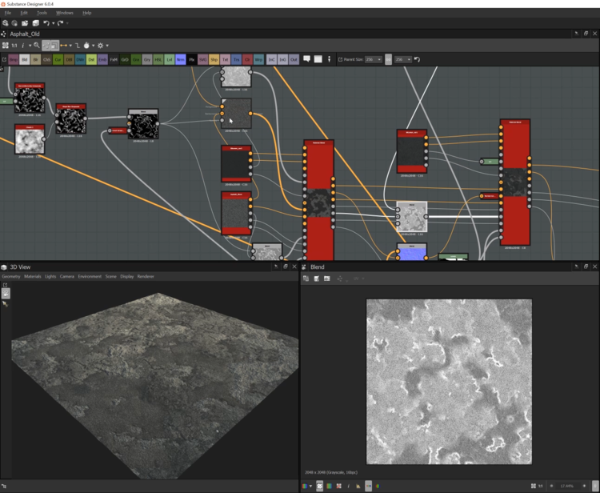Toggle the second highlighted graph display button

coord(54,46)
